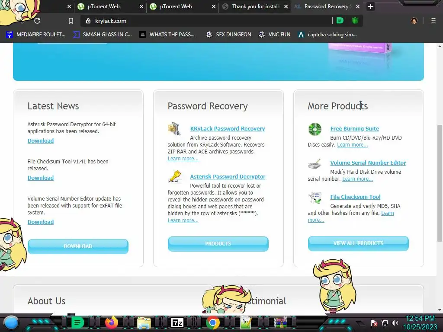Click the page vertical scrollbar thumb
443x332 pixels.
(440, 183)
